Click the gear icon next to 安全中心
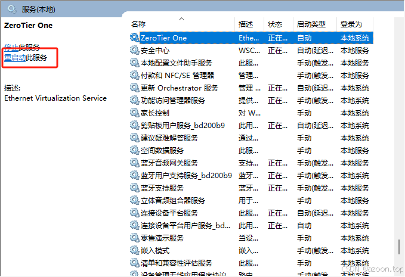The width and height of the screenshot is (405, 277). (134, 50)
